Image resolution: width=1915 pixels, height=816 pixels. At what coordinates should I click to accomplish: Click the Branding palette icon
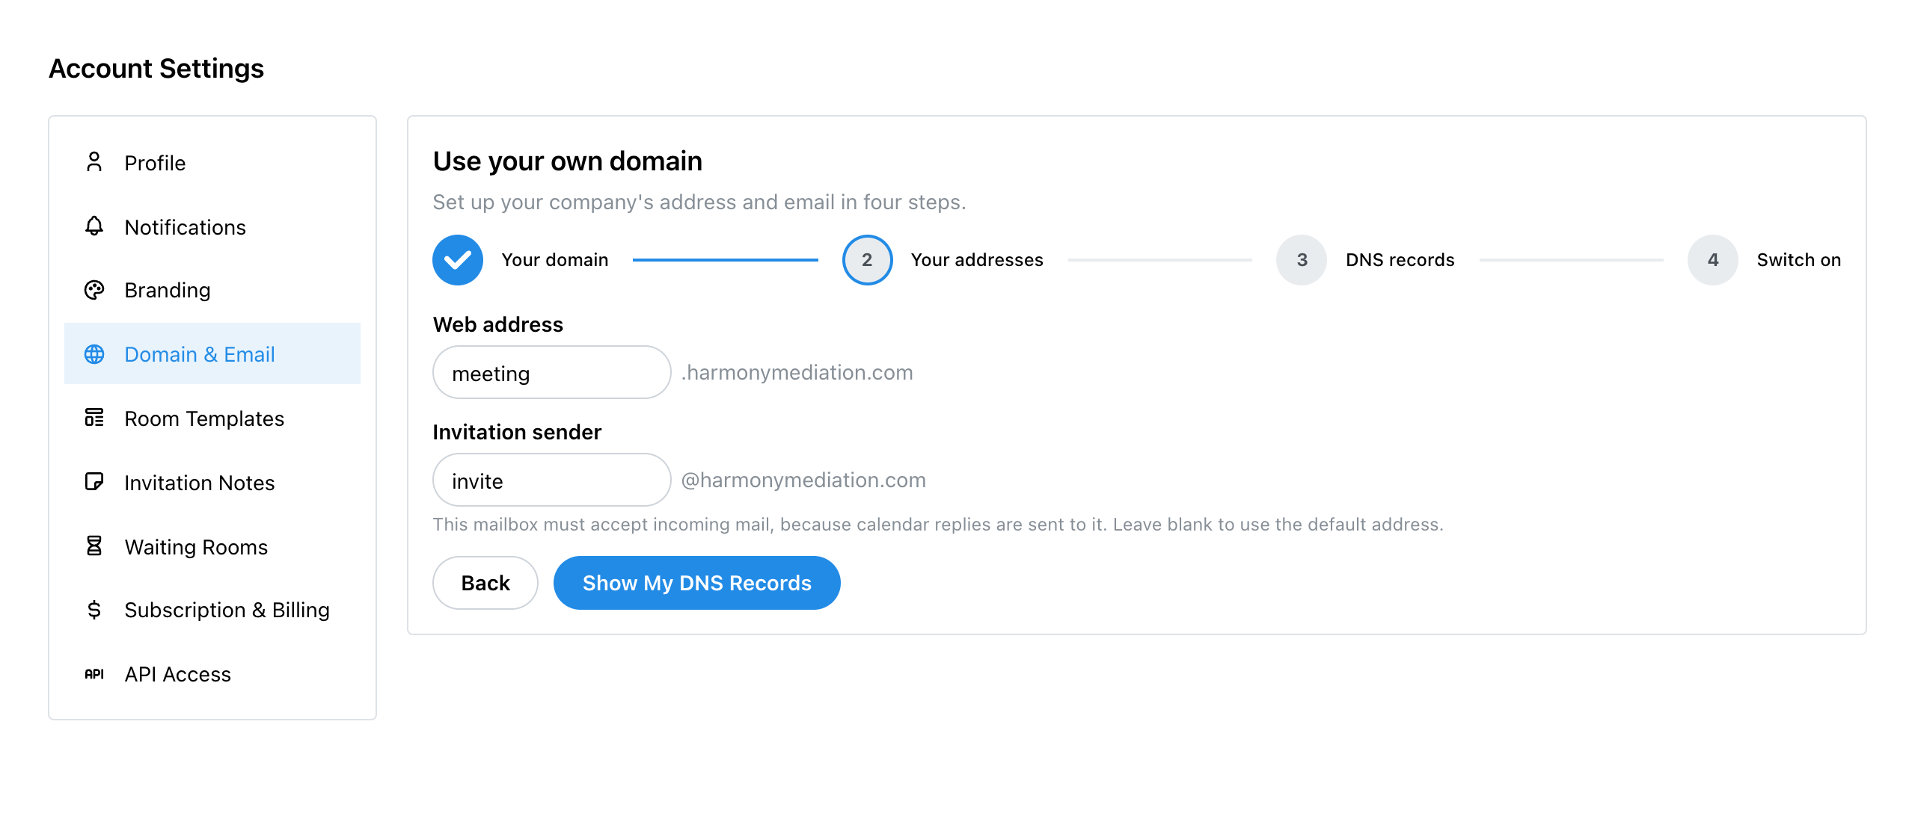94,290
